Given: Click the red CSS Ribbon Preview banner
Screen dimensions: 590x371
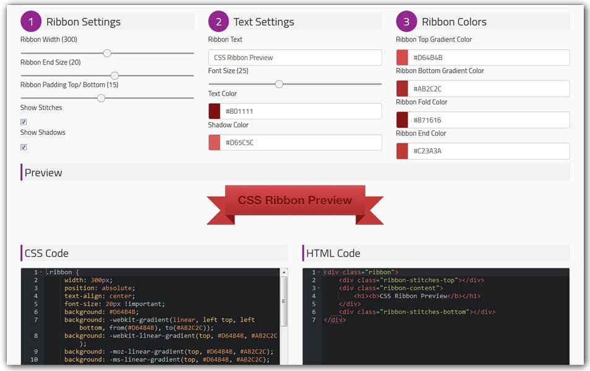Looking at the screenshot, I should click(295, 200).
